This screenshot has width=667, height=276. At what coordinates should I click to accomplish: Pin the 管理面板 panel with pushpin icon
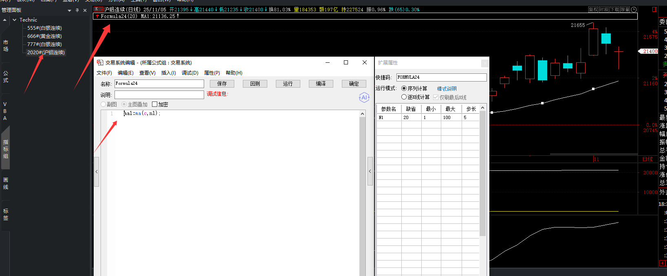coord(77,10)
